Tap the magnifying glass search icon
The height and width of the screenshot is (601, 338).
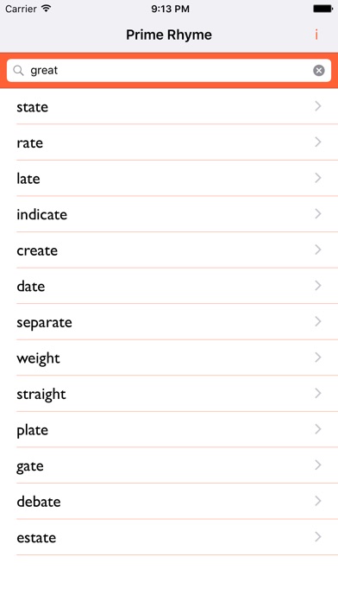tap(18, 70)
